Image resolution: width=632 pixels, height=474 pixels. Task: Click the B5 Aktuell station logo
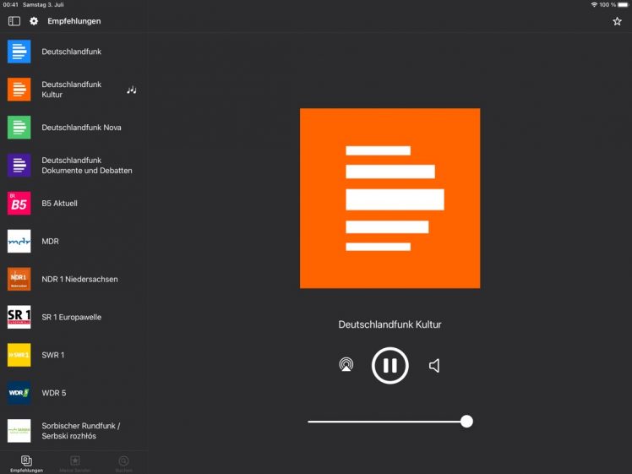[x=19, y=204]
